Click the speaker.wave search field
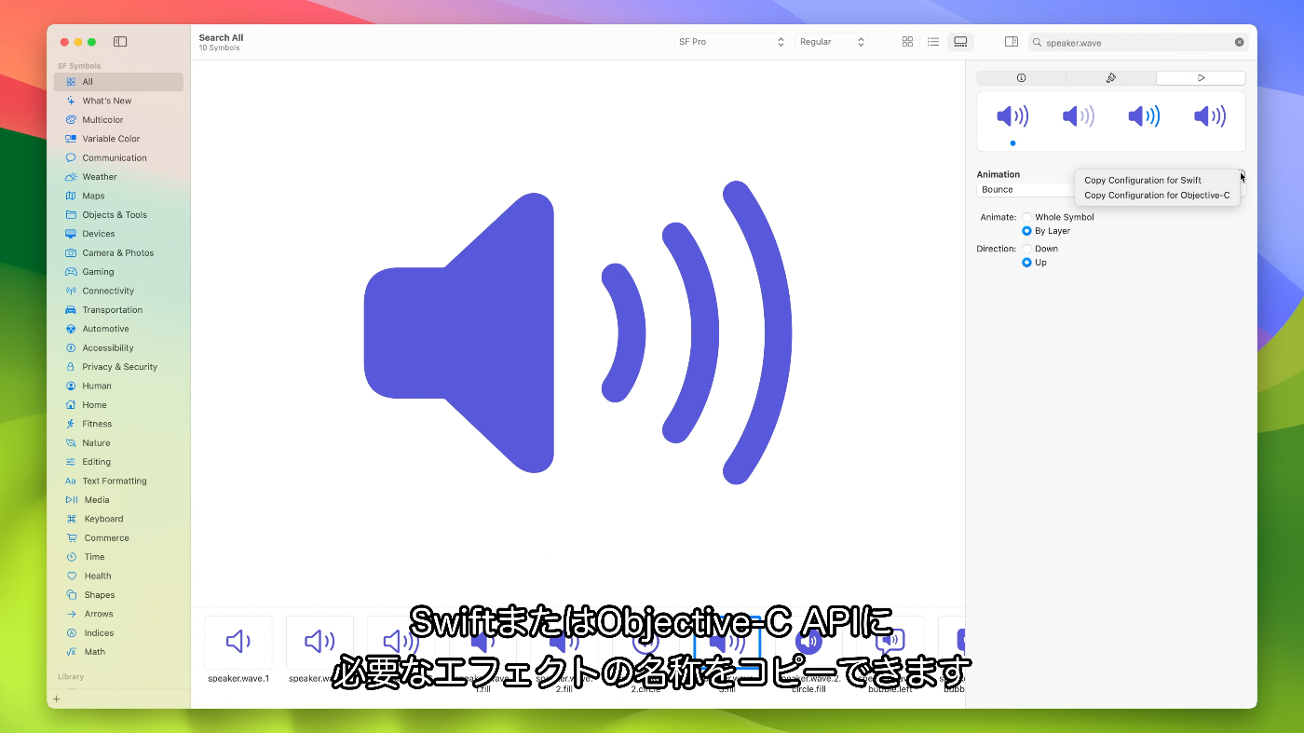The image size is (1304, 733). [1138, 42]
